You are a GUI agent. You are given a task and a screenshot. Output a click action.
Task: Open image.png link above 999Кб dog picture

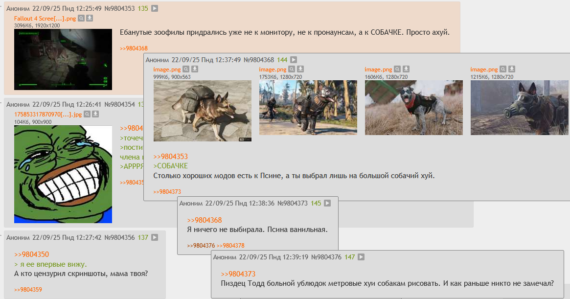(x=167, y=69)
